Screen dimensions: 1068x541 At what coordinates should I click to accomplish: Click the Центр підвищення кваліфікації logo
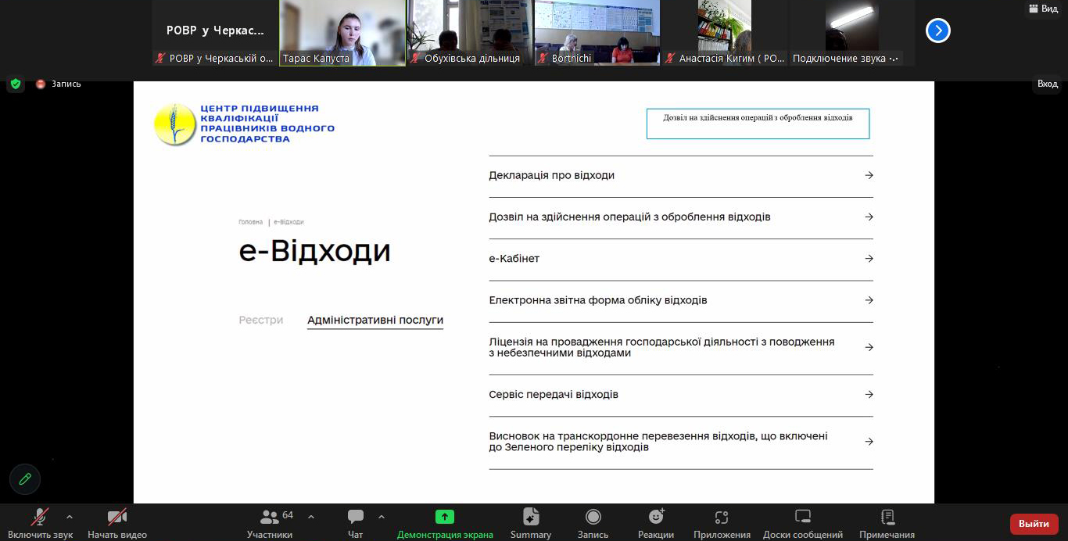245,124
